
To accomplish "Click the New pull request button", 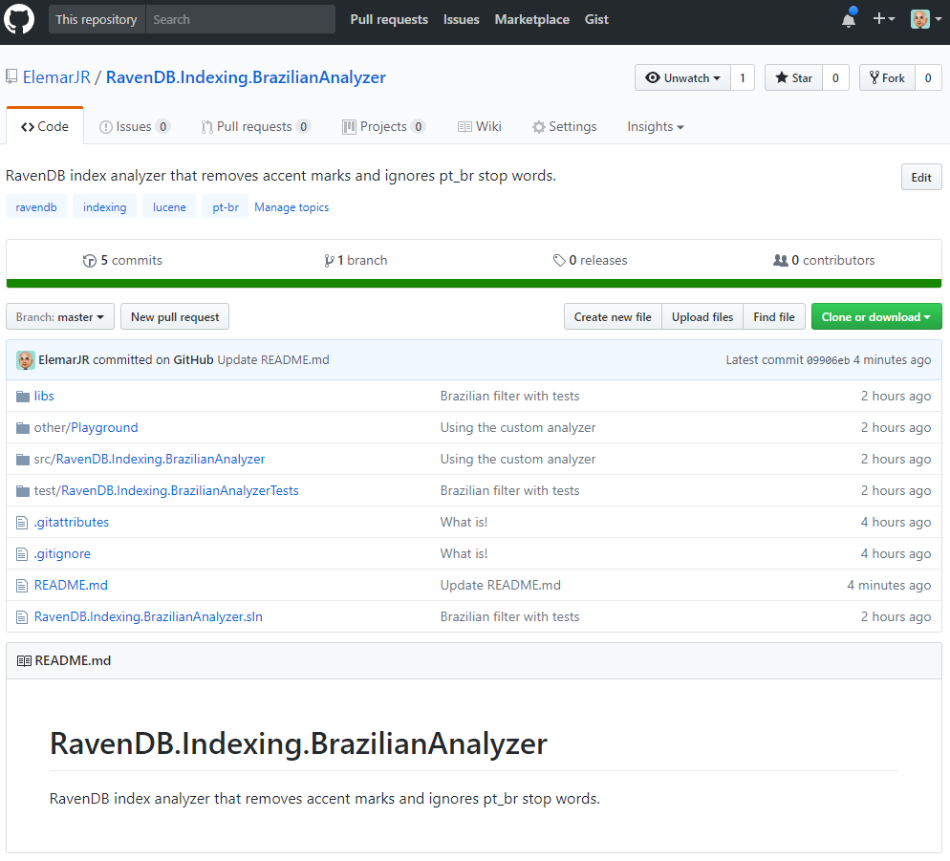I will (175, 317).
